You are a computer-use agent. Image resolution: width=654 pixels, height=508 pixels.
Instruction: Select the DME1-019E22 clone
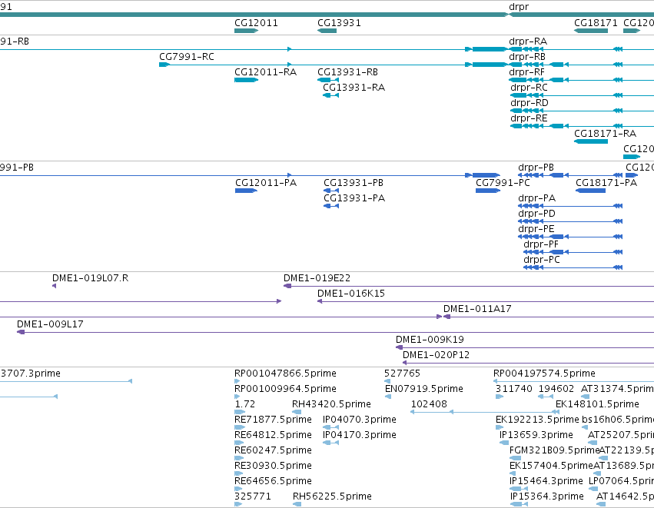[469, 286]
